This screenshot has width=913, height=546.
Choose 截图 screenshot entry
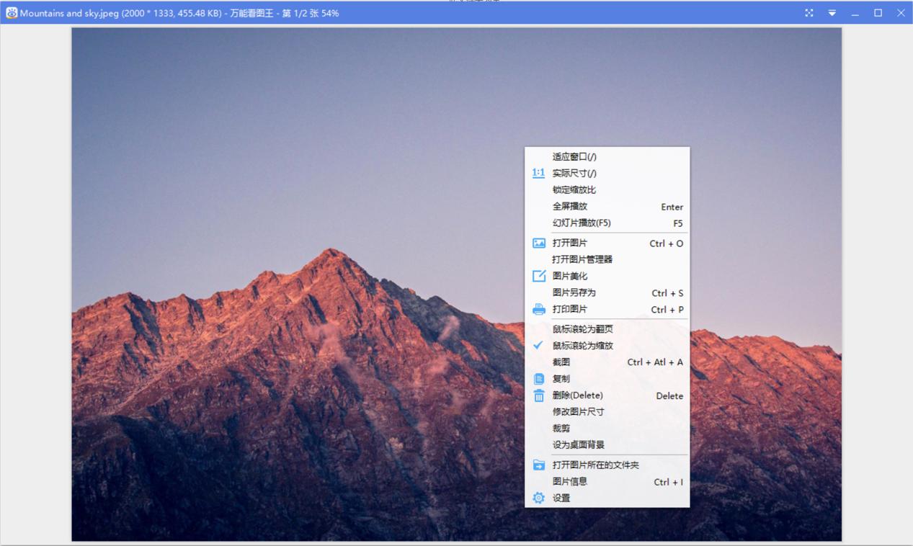click(x=607, y=362)
